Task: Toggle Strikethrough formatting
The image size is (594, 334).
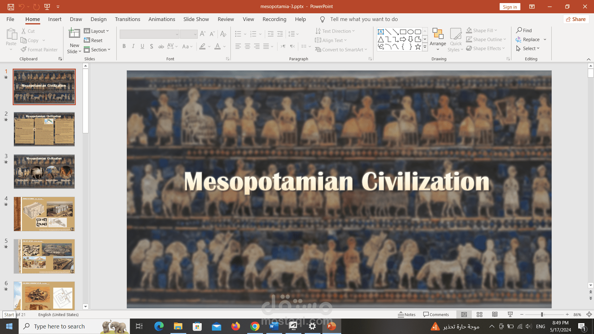Action: 161,46
